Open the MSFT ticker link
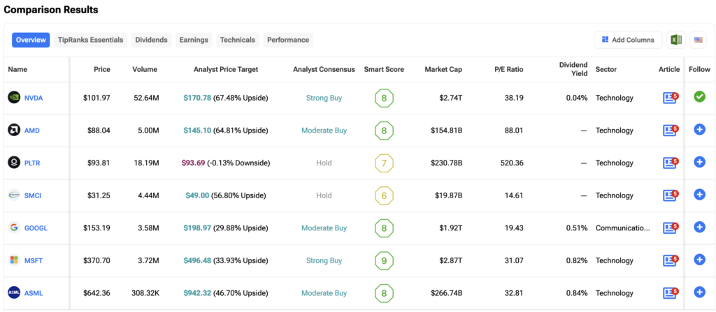The image size is (716, 312). (34, 260)
